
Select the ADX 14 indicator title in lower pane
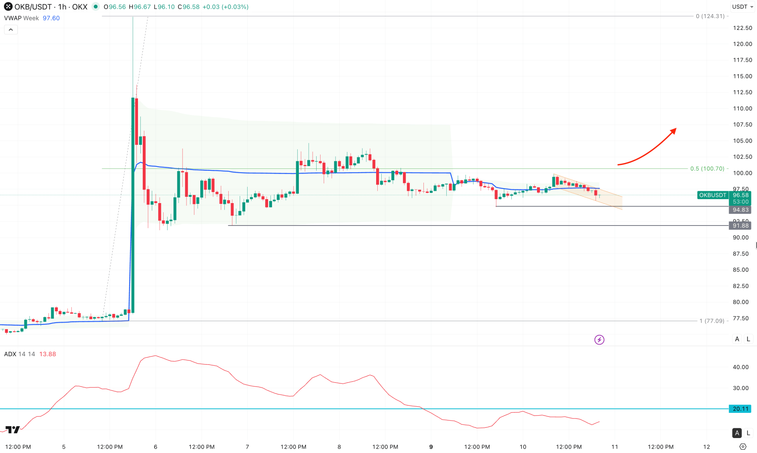[10, 354]
